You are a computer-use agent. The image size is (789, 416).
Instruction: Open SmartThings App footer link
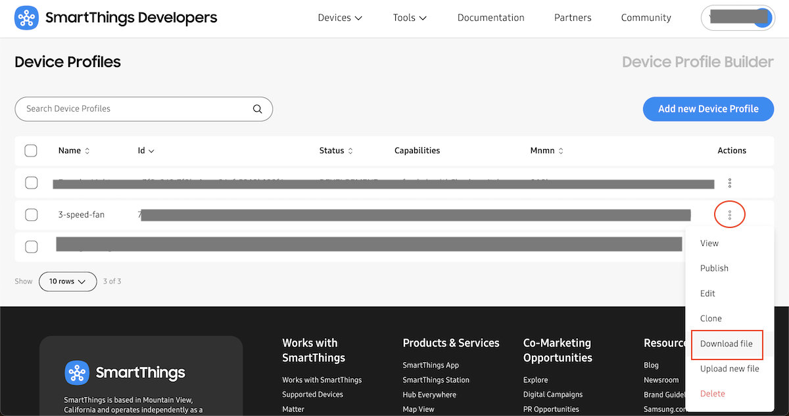click(x=431, y=365)
